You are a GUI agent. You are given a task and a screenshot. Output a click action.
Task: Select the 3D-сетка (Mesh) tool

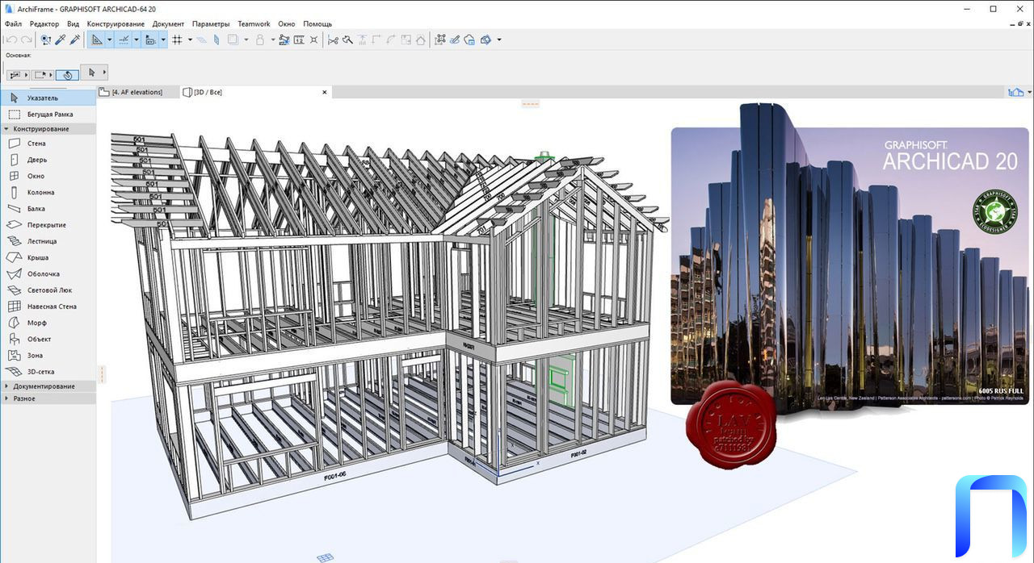[48, 372]
